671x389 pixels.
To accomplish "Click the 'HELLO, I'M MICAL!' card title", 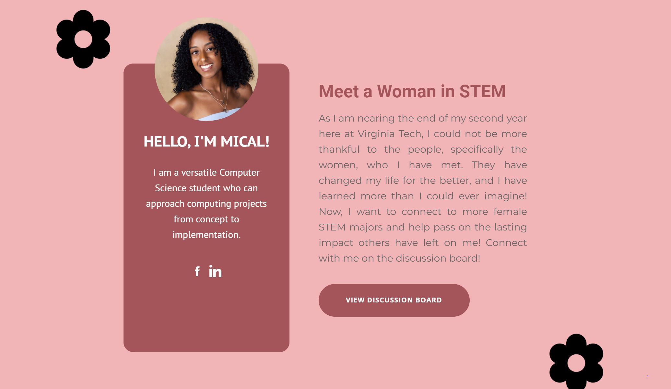I will point(206,141).
